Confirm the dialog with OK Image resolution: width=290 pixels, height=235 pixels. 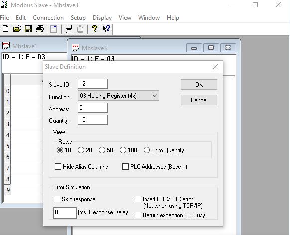tap(199, 85)
